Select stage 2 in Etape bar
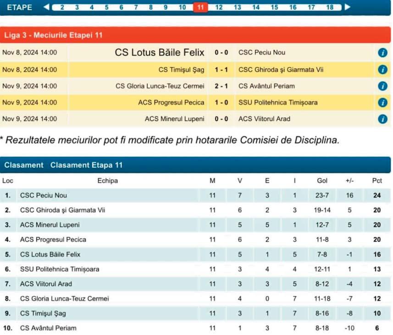 click(x=62, y=7)
